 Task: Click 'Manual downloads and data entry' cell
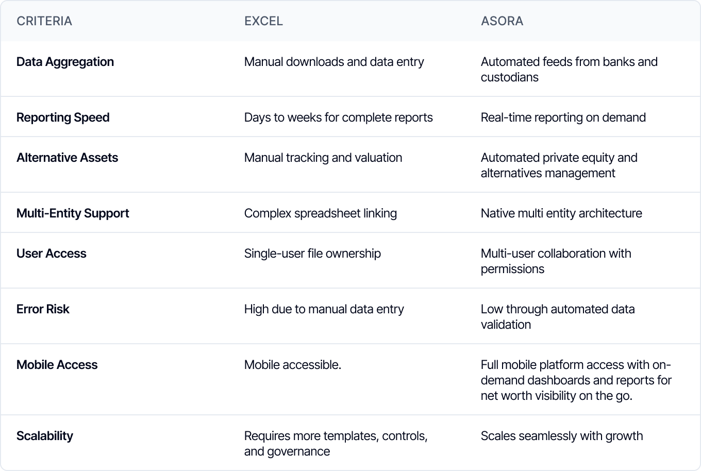coord(334,62)
